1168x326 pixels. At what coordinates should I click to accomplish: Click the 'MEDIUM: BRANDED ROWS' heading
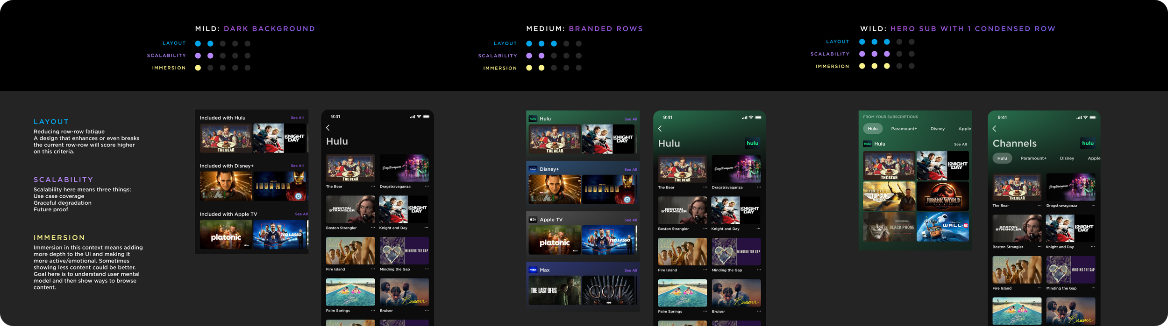(584, 28)
